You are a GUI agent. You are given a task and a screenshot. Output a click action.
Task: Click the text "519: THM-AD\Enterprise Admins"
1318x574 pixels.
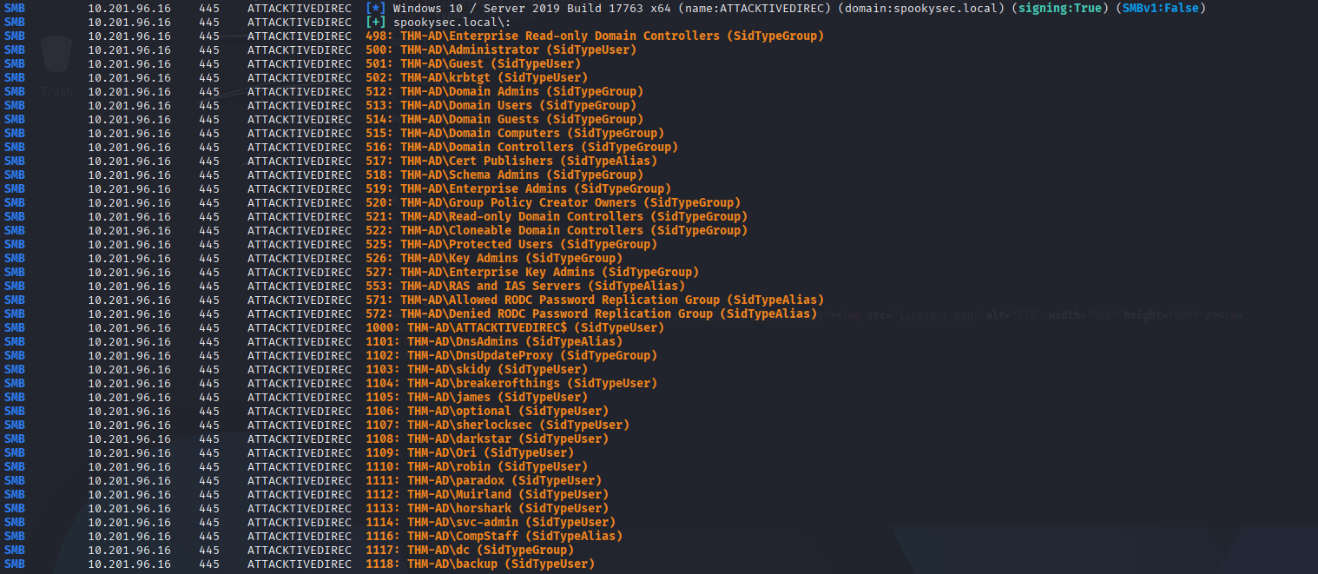point(466,188)
